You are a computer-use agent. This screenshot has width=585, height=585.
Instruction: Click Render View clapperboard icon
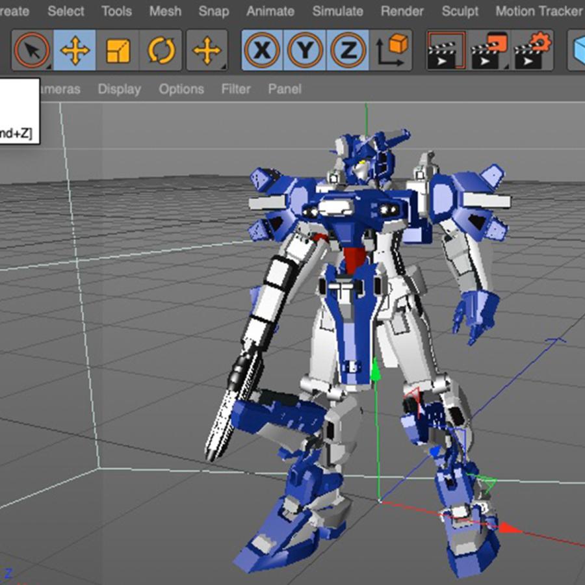pos(447,51)
